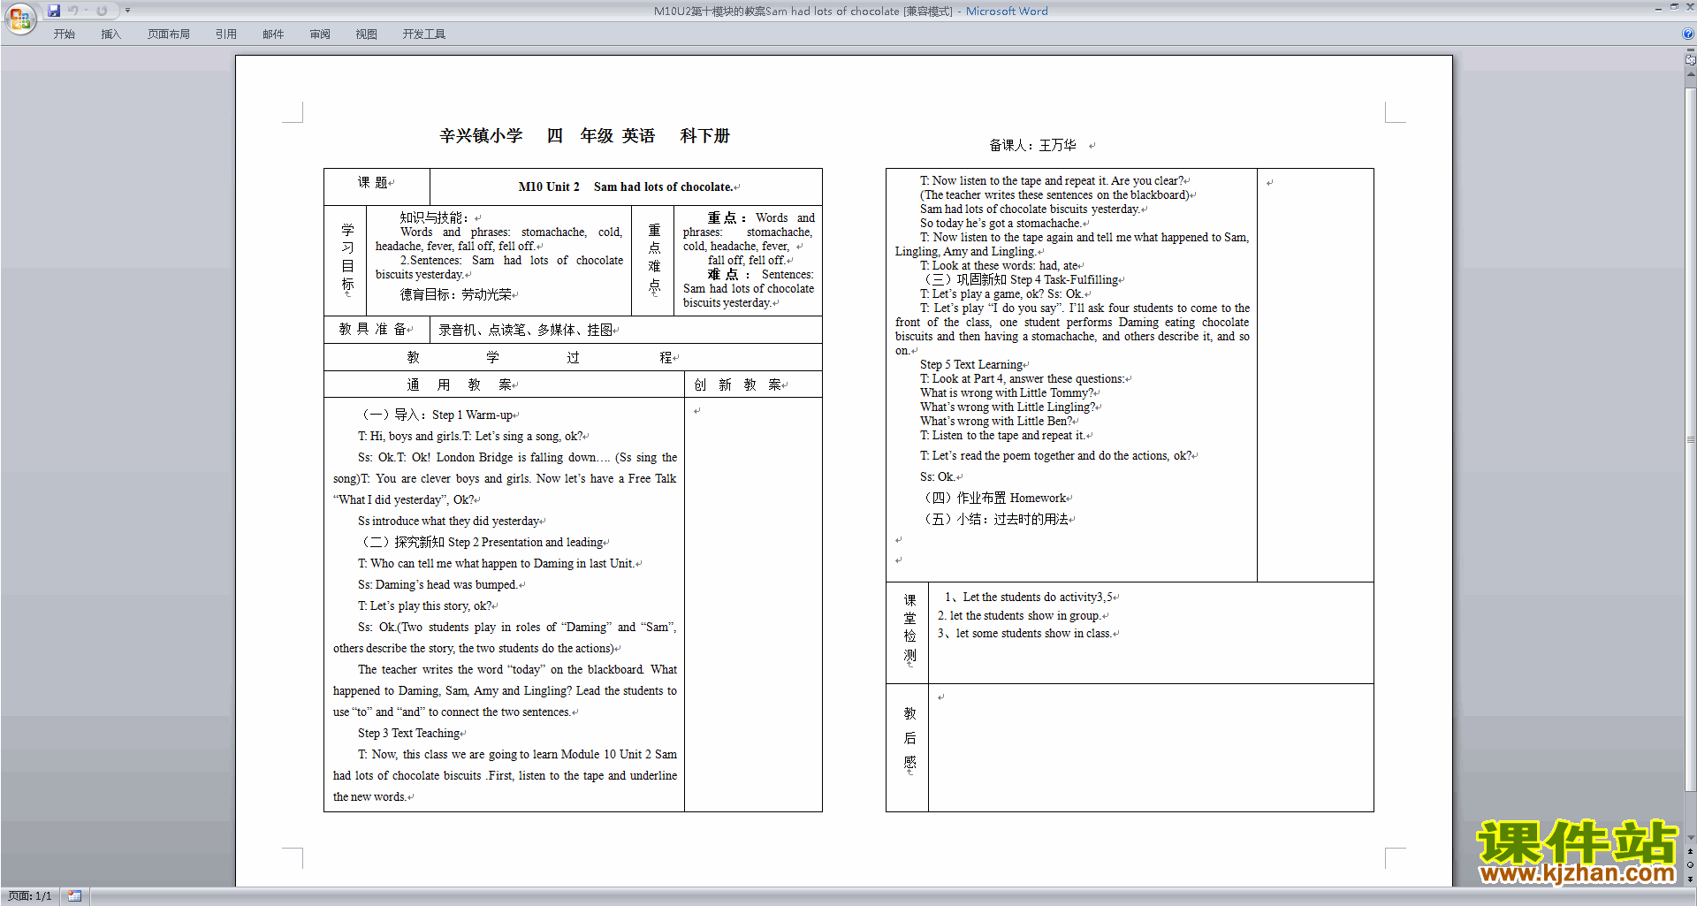Open the round Office button menu

pyautogui.click(x=19, y=18)
